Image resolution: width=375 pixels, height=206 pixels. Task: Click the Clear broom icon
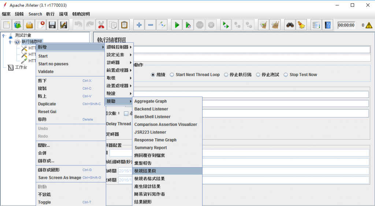coord(264,25)
